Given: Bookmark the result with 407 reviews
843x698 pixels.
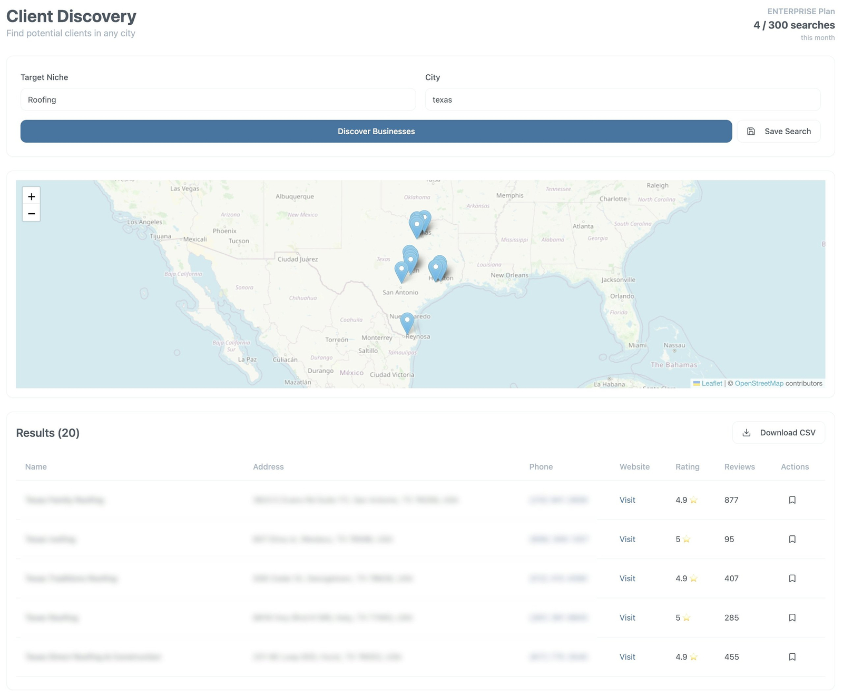Looking at the screenshot, I should click(x=792, y=579).
